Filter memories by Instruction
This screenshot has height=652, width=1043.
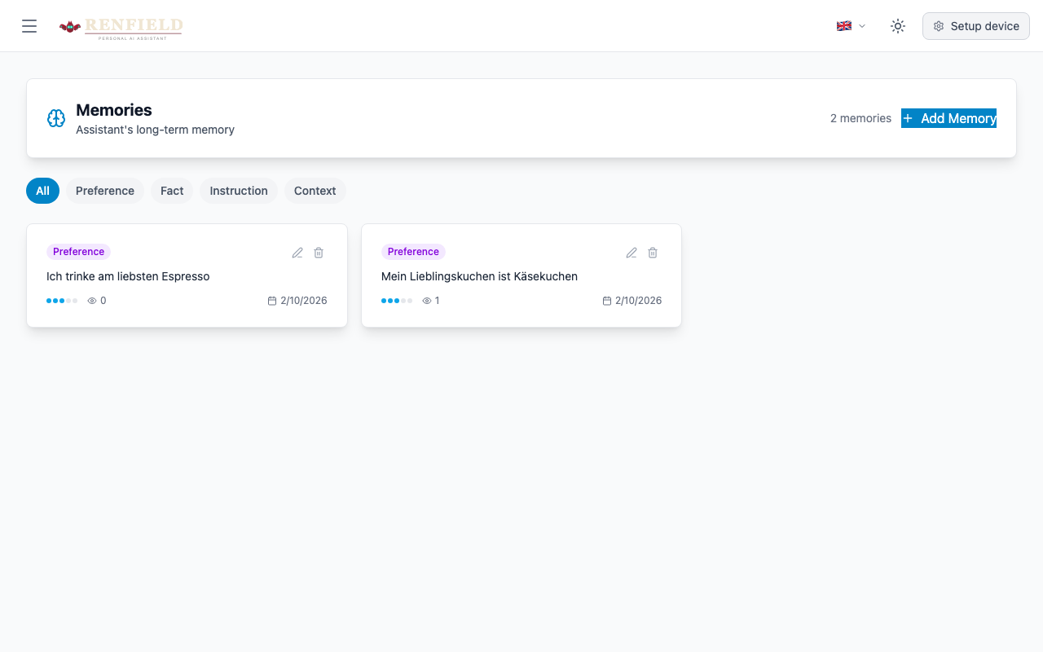(239, 191)
